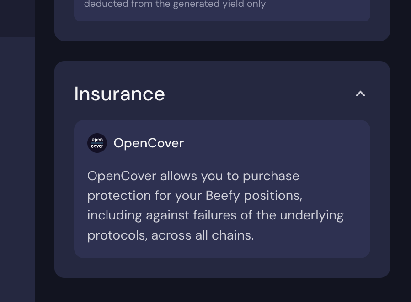Click the word "protection" in the description
Screen dimensions: 411x302
(x=119, y=196)
